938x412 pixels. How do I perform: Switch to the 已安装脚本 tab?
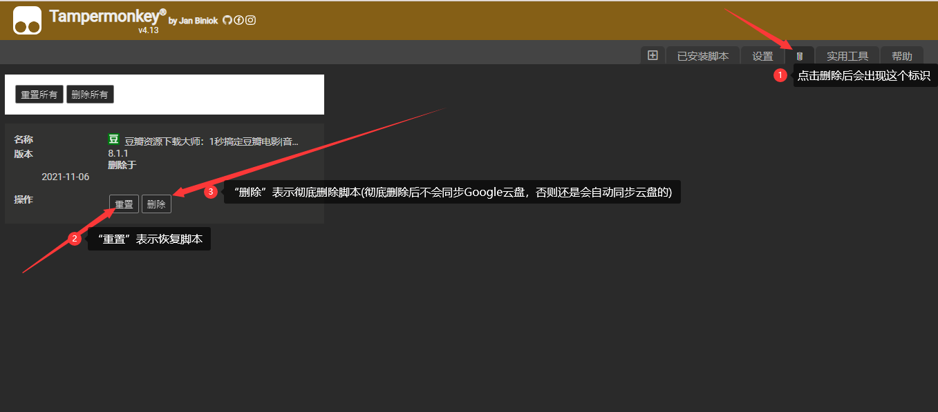pyautogui.click(x=703, y=57)
